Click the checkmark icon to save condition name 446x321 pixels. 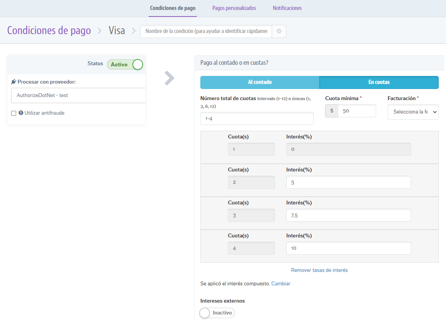tap(280, 31)
